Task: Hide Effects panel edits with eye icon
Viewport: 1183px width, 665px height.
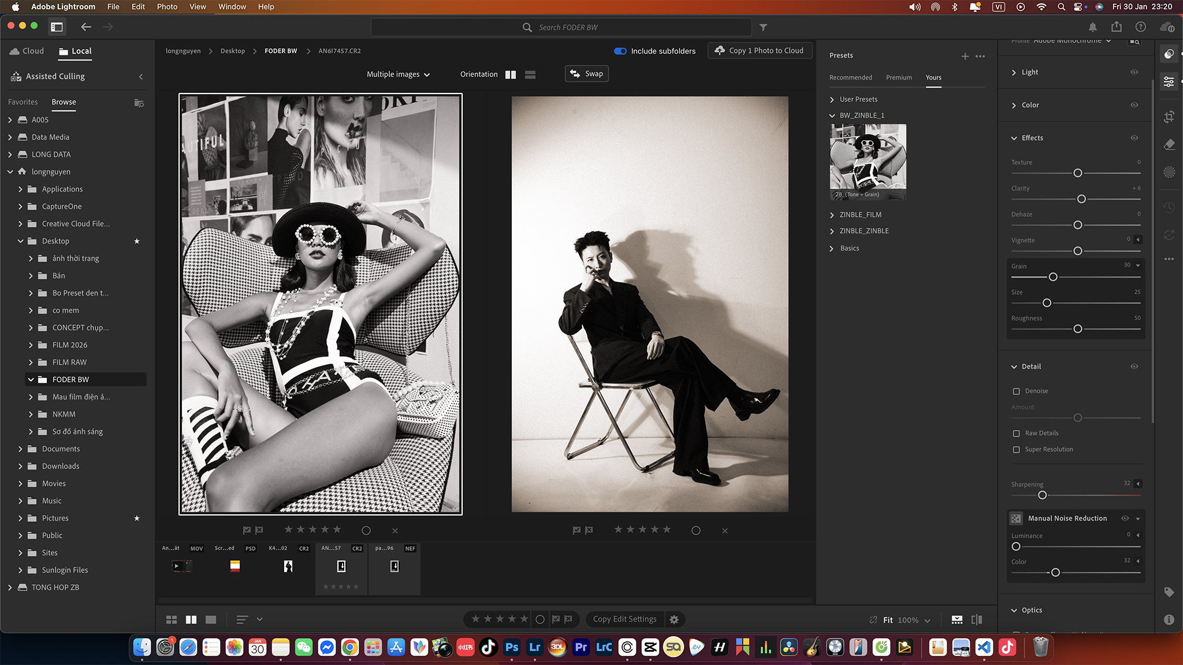Action: [1134, 138]
